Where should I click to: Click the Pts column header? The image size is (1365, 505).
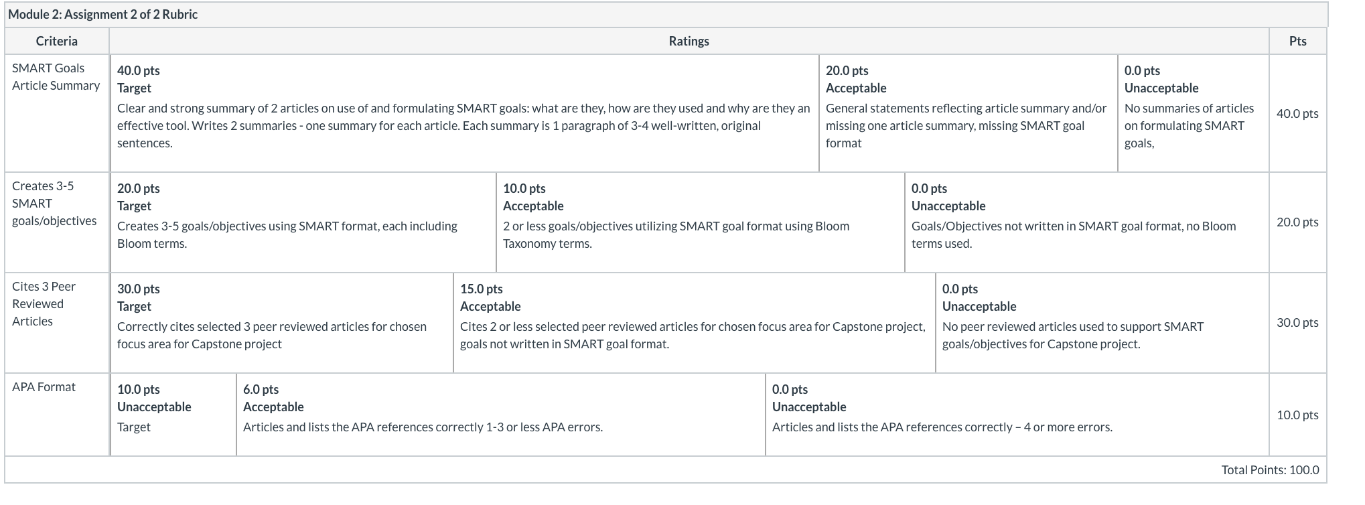(x=1297, y=41)
